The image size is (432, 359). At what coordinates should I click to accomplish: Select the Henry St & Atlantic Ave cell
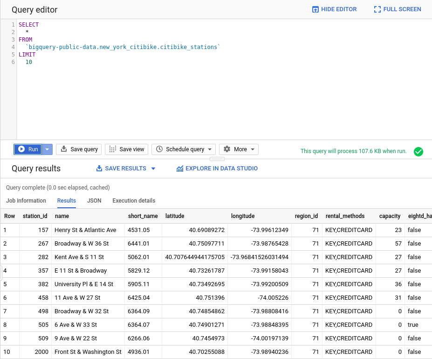(85, 230)
